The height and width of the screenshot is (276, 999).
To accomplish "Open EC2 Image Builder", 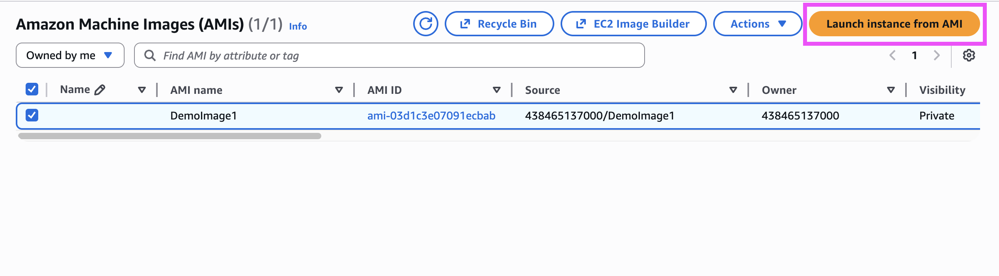I will click(634, 24).
